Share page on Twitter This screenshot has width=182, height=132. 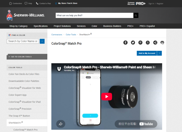tap(133, 43)
